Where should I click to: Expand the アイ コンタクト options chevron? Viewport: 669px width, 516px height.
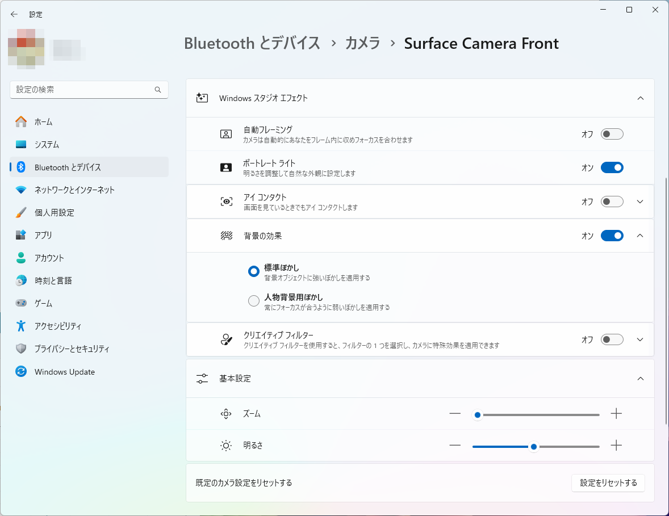640,202
